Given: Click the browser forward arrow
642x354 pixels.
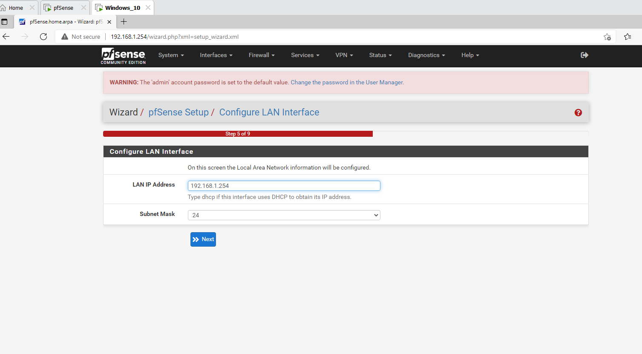Looking at the screenshot, I should pyautogui.click(x=25, y=37).
